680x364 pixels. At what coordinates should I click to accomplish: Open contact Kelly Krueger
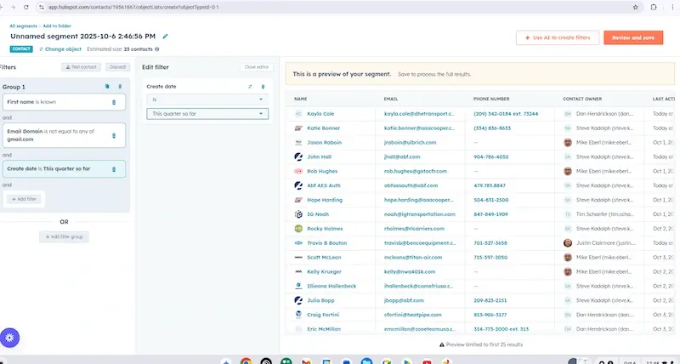pyautogui.click(x=325, y=271)
